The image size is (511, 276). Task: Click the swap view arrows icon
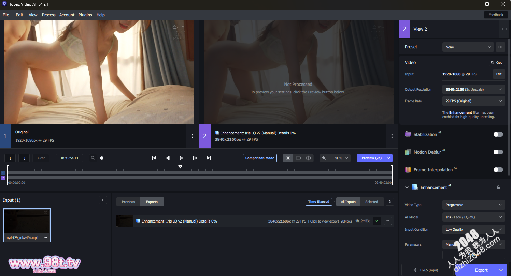[504, 29]
